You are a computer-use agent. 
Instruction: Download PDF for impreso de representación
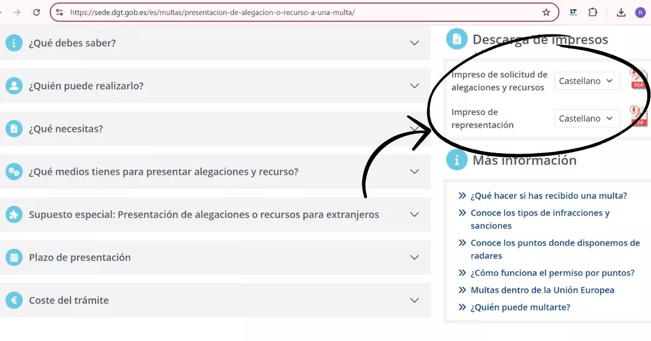click(x=638, y=116)
